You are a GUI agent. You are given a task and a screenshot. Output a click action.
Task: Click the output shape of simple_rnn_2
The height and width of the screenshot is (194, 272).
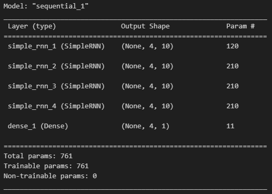pos(147,66)
